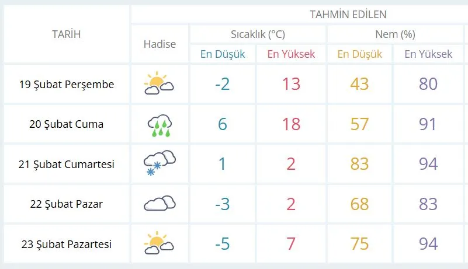
Task: Click the rain icon for 20 Şubat Cuma
Action: 160,124
